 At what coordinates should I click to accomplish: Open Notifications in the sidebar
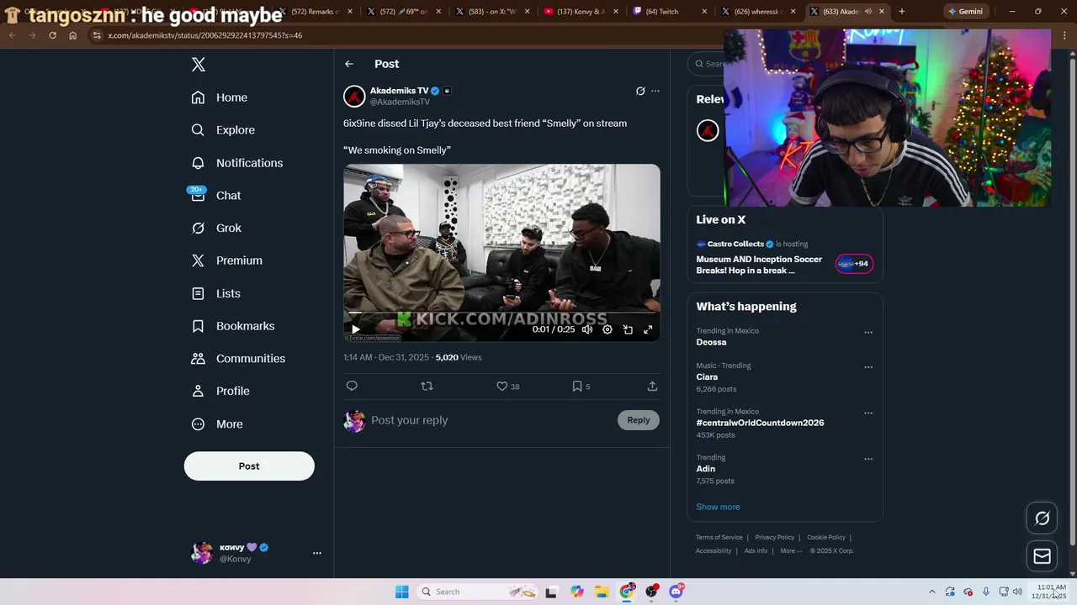237,163
